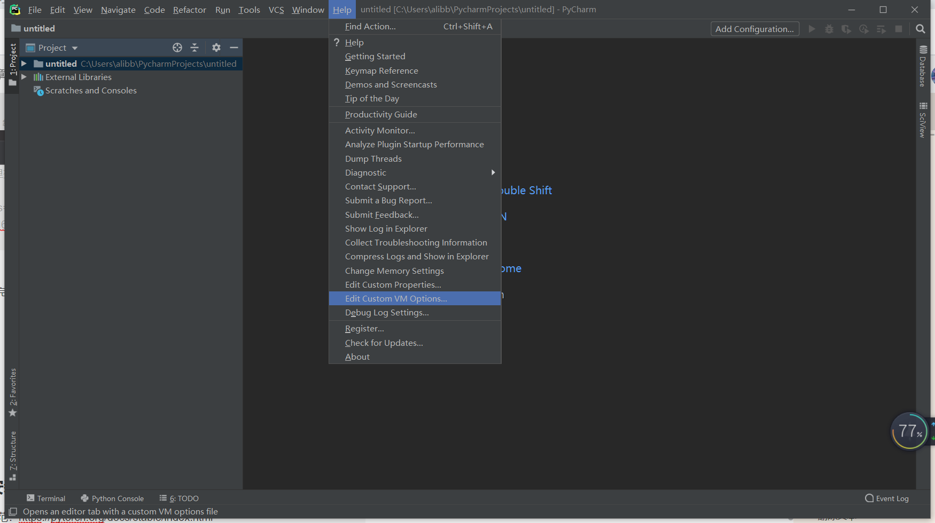Start debugging with the Debug icon

pyautogui.click(x=829, y=29)
